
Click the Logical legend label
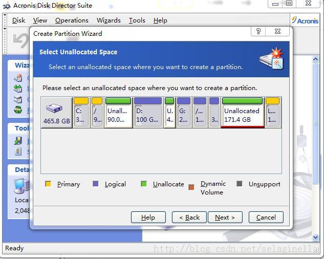[115, 184]
